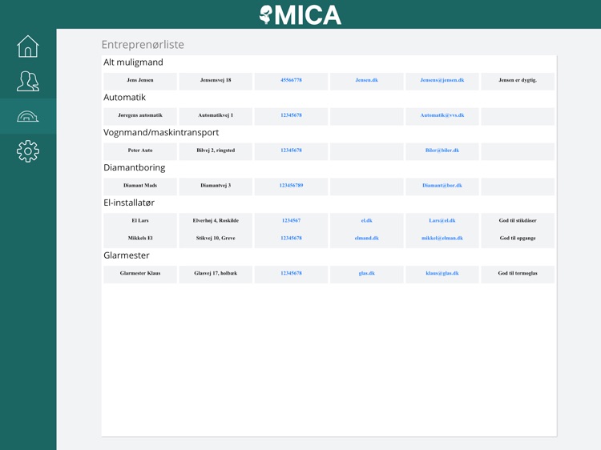Click the address 'Stikvej 10, Greve'
Screen dimensions: 601x450
click(x=216, y=238)
